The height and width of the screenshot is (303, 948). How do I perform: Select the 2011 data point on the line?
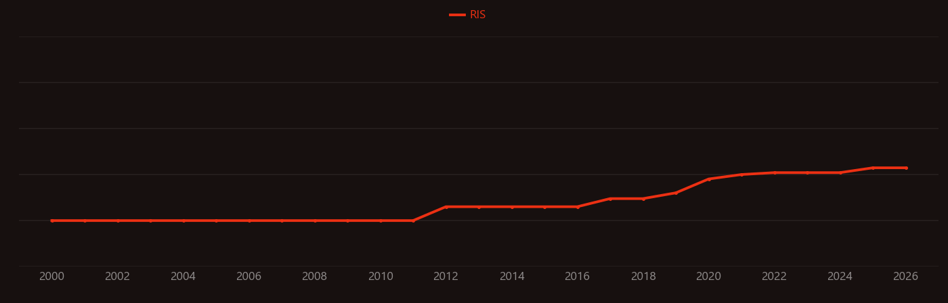pyautogui.click(x=413, y=220)
